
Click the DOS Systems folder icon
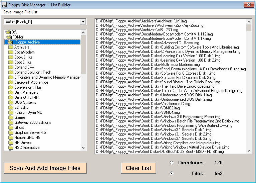click(x=11, y=102)
